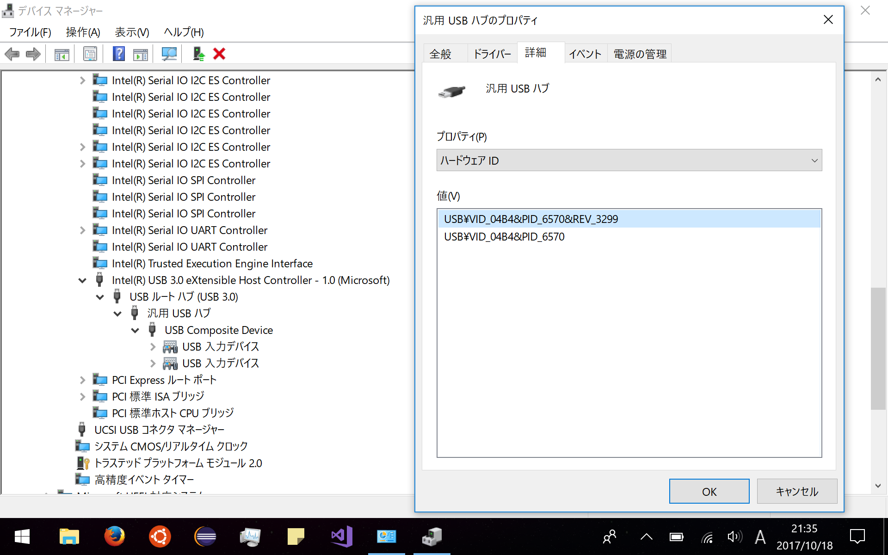Click the update driver toolbar icon
Viewport: 888px width, 555px height.
199,54
